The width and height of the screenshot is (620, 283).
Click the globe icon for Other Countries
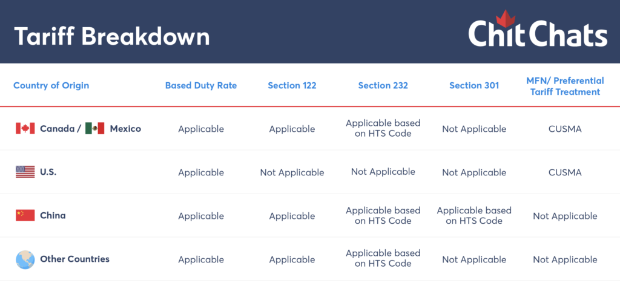25,259
